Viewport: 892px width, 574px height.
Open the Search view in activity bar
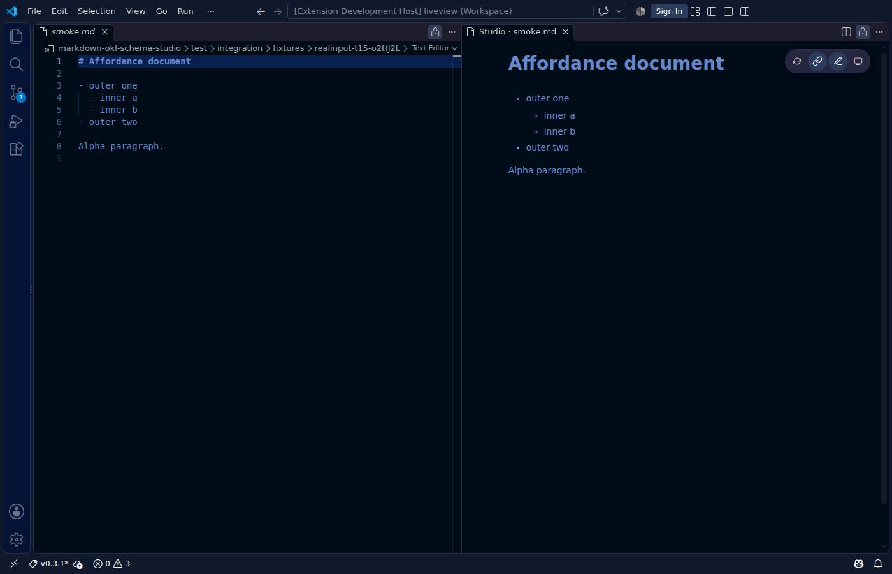point(17,64)
